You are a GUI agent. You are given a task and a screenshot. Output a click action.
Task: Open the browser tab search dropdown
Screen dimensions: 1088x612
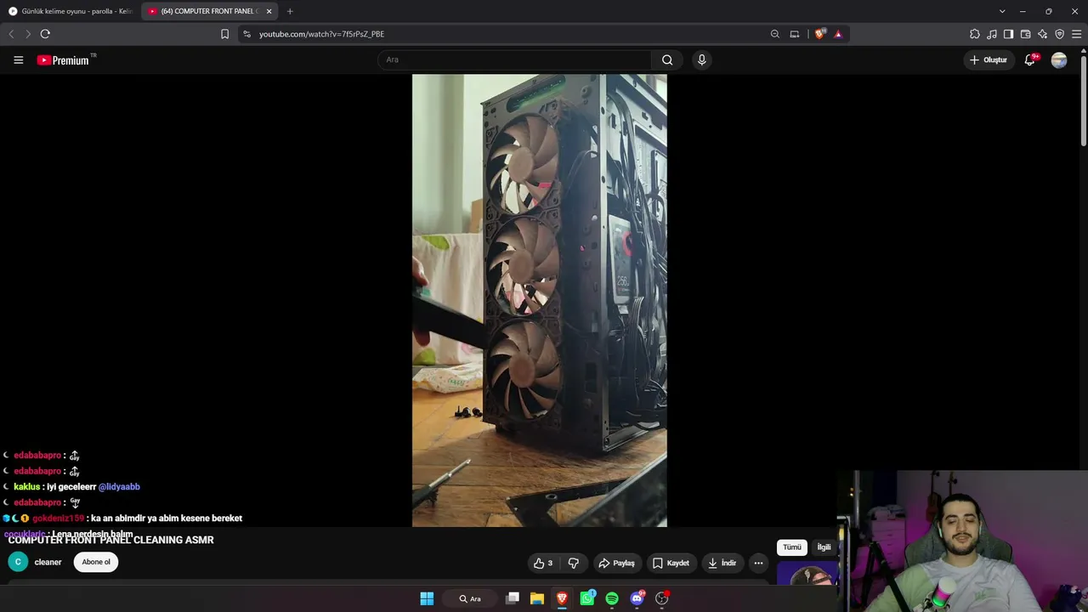click(1002, 11)
